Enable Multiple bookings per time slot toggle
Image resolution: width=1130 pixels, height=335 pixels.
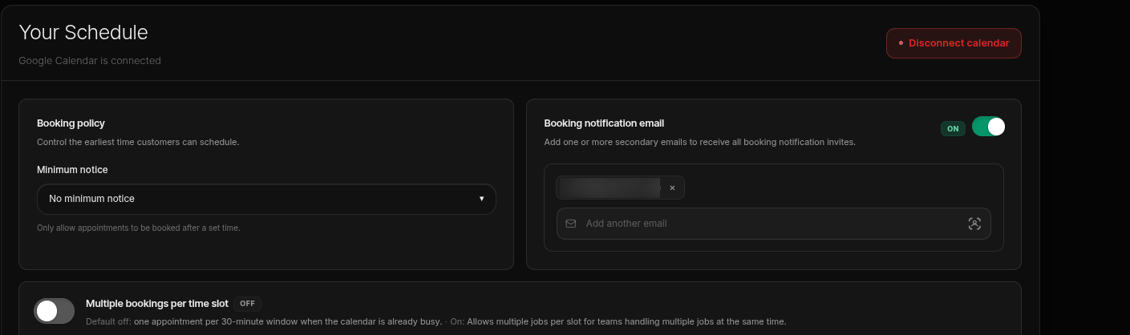55,311
